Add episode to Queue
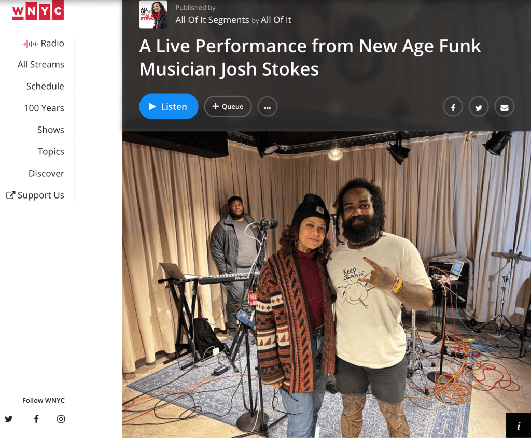 [x=228, y=107]
